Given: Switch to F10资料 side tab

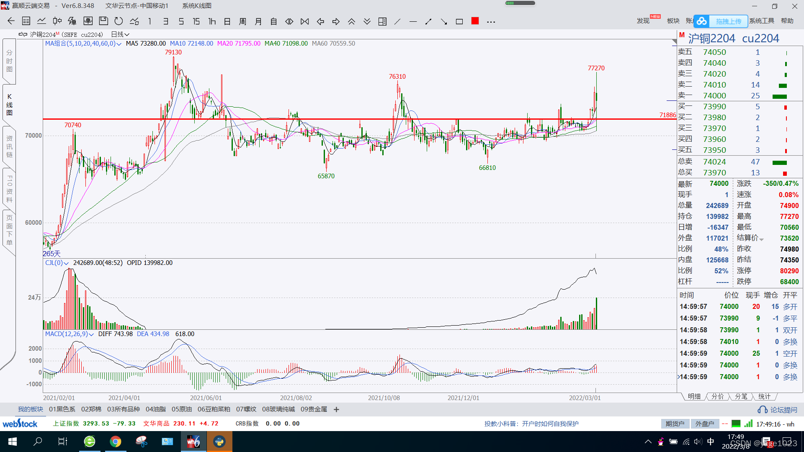Looking at the screenshot, I should 9,189.
